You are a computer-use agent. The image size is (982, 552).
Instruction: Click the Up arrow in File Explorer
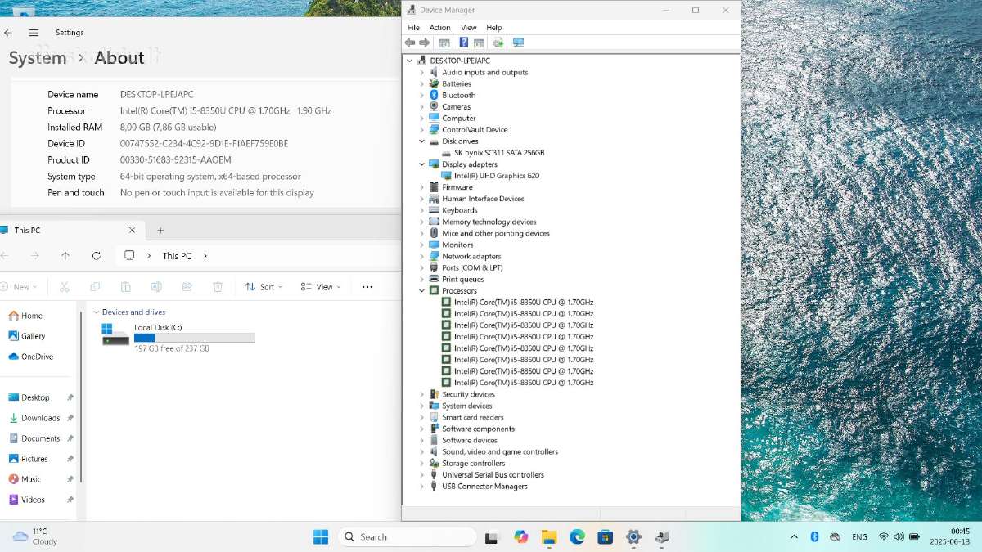click(x=65, y=256)
